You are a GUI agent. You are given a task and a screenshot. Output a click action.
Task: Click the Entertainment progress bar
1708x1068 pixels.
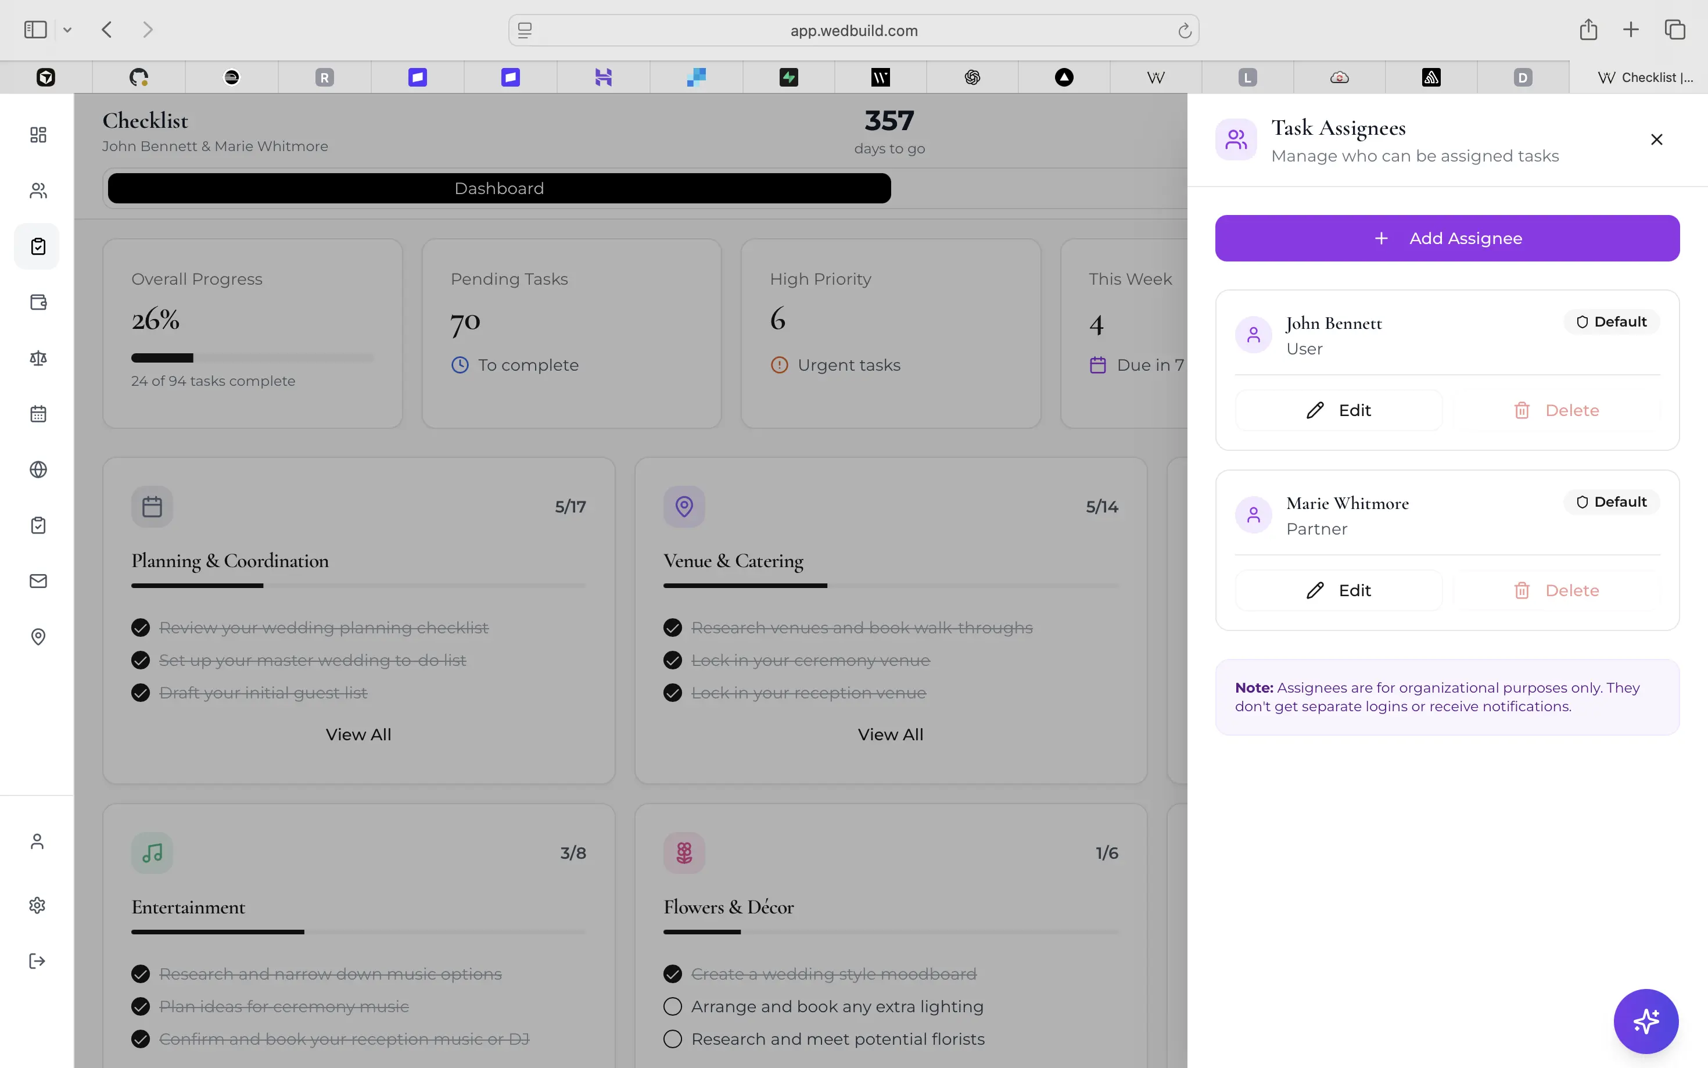[x=358, y=931]
